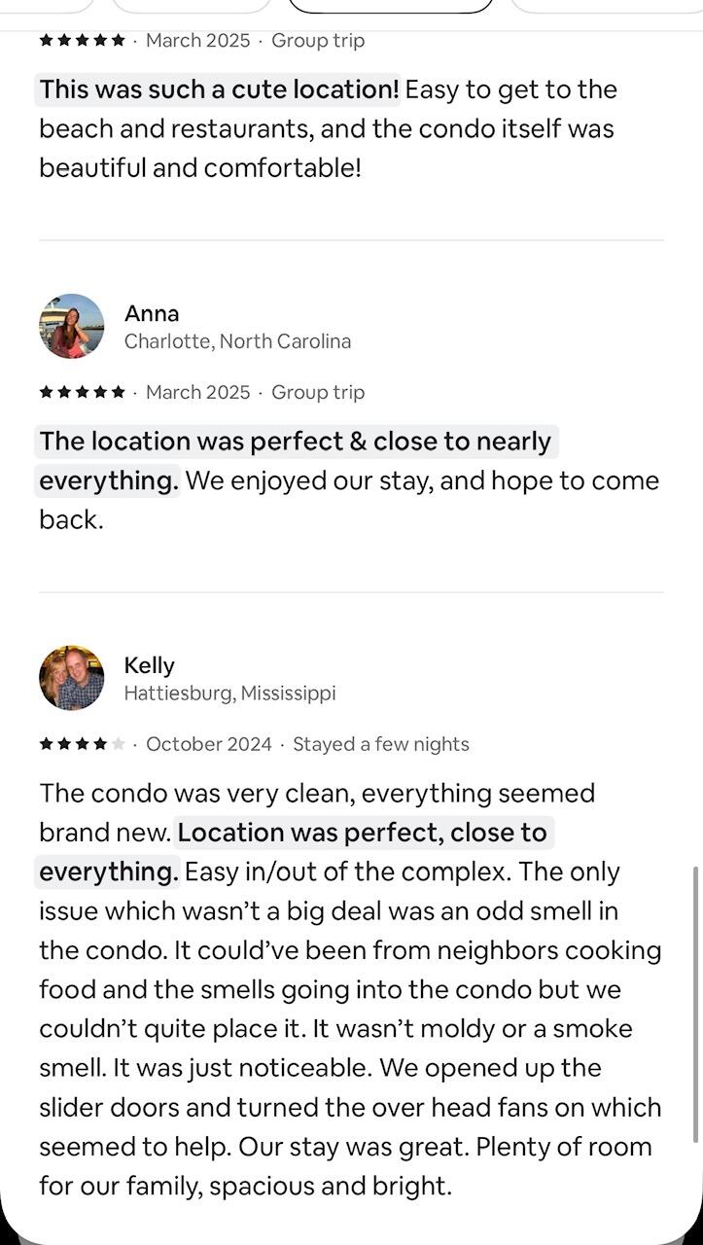Select the reviewer name Anna

click(152, 313)
